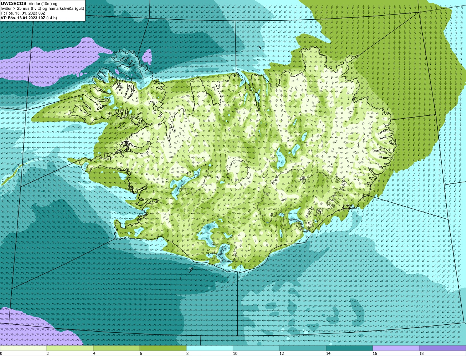Click the title line 'UWC/ECDS: Vindur (10m) og'
The height and width of the screenshot is (356, 466).
click(29, 4)
